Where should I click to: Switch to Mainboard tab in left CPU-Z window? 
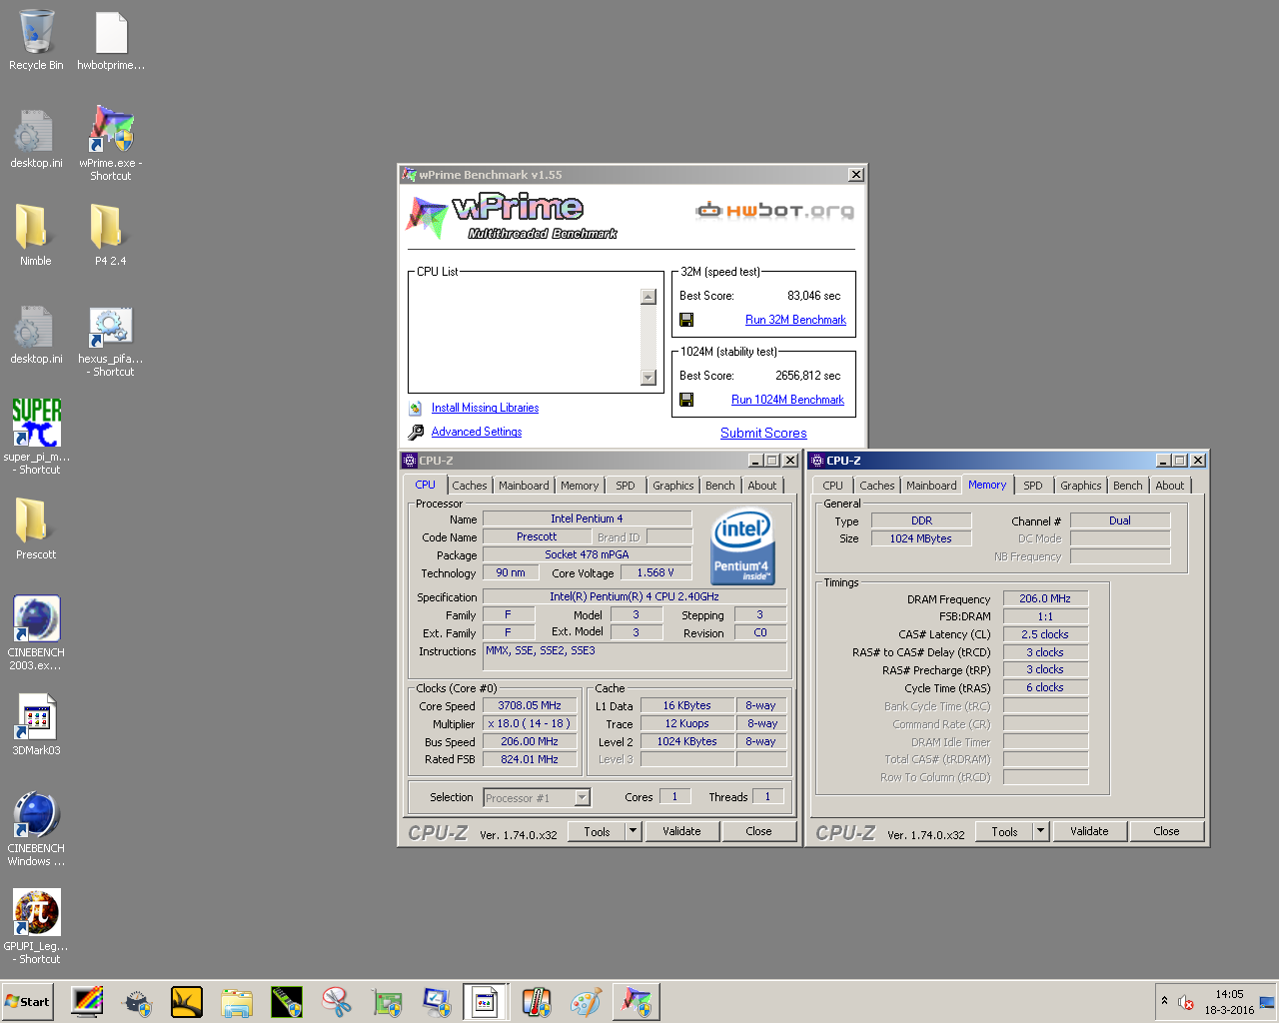(524, 486)
